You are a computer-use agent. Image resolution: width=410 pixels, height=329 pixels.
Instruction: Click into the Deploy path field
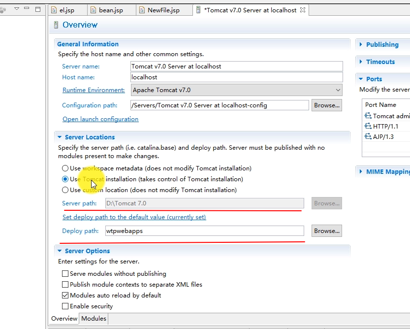(x=204, y=231)
